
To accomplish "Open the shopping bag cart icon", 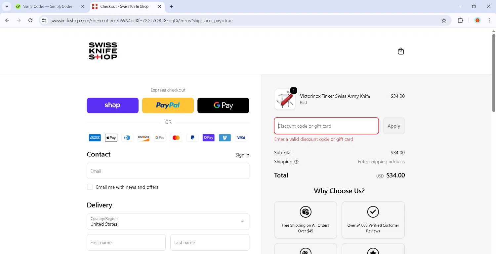I will [401, 51].
